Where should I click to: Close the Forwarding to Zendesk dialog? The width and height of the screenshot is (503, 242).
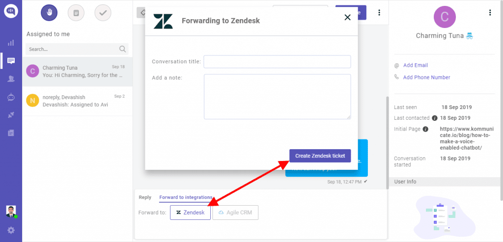[347, 17]
